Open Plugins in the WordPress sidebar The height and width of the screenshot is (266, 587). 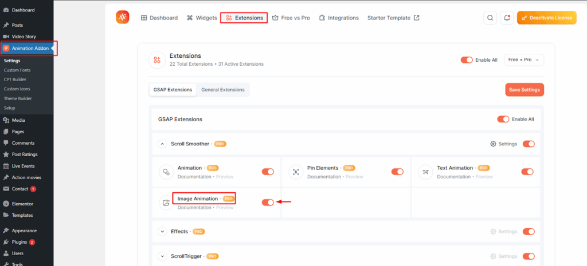[x=19, y=242]
